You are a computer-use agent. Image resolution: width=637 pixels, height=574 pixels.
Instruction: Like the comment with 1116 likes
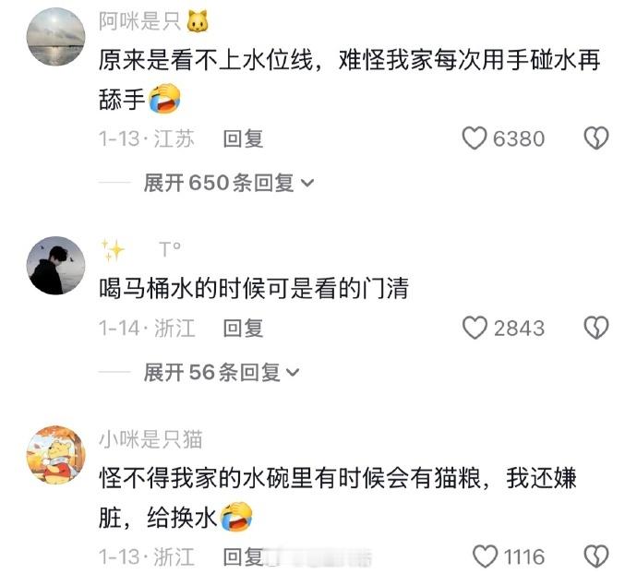tap(485, 556)
